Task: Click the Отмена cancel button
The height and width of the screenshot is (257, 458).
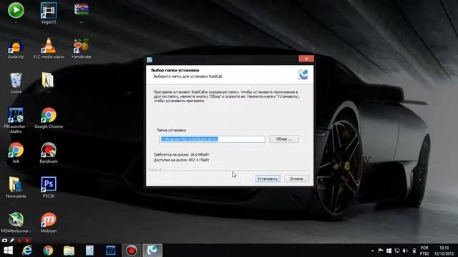Action: (x=296, y=178)
